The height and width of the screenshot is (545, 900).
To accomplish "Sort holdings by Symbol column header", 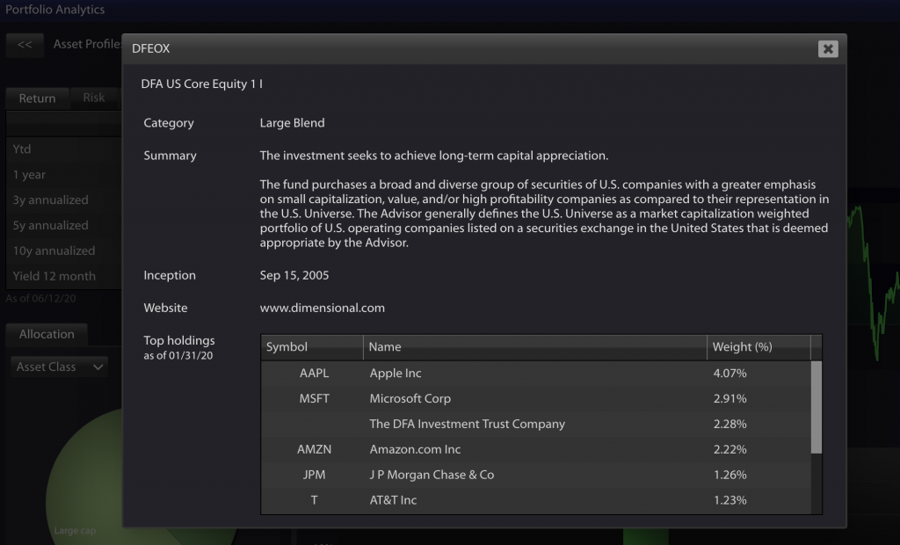I will click(312, 347).
